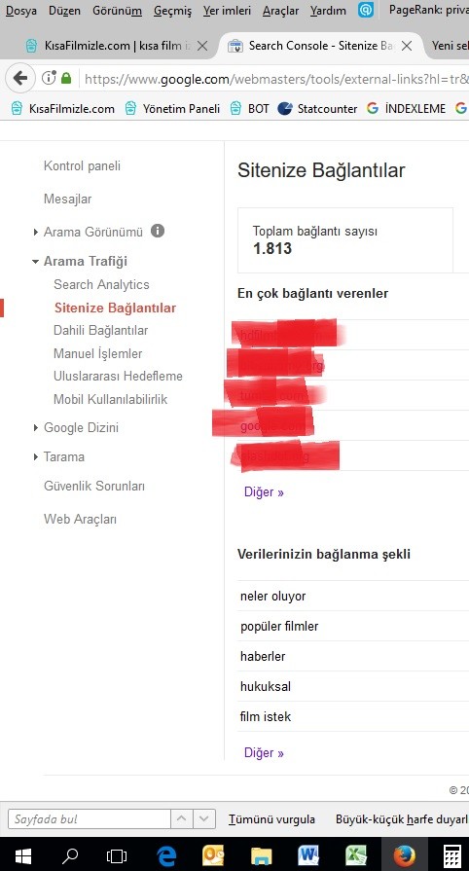Open the Search Analytics sidebar link
Image resolution: width=469 pixels, height=871 pixels.
101,284
